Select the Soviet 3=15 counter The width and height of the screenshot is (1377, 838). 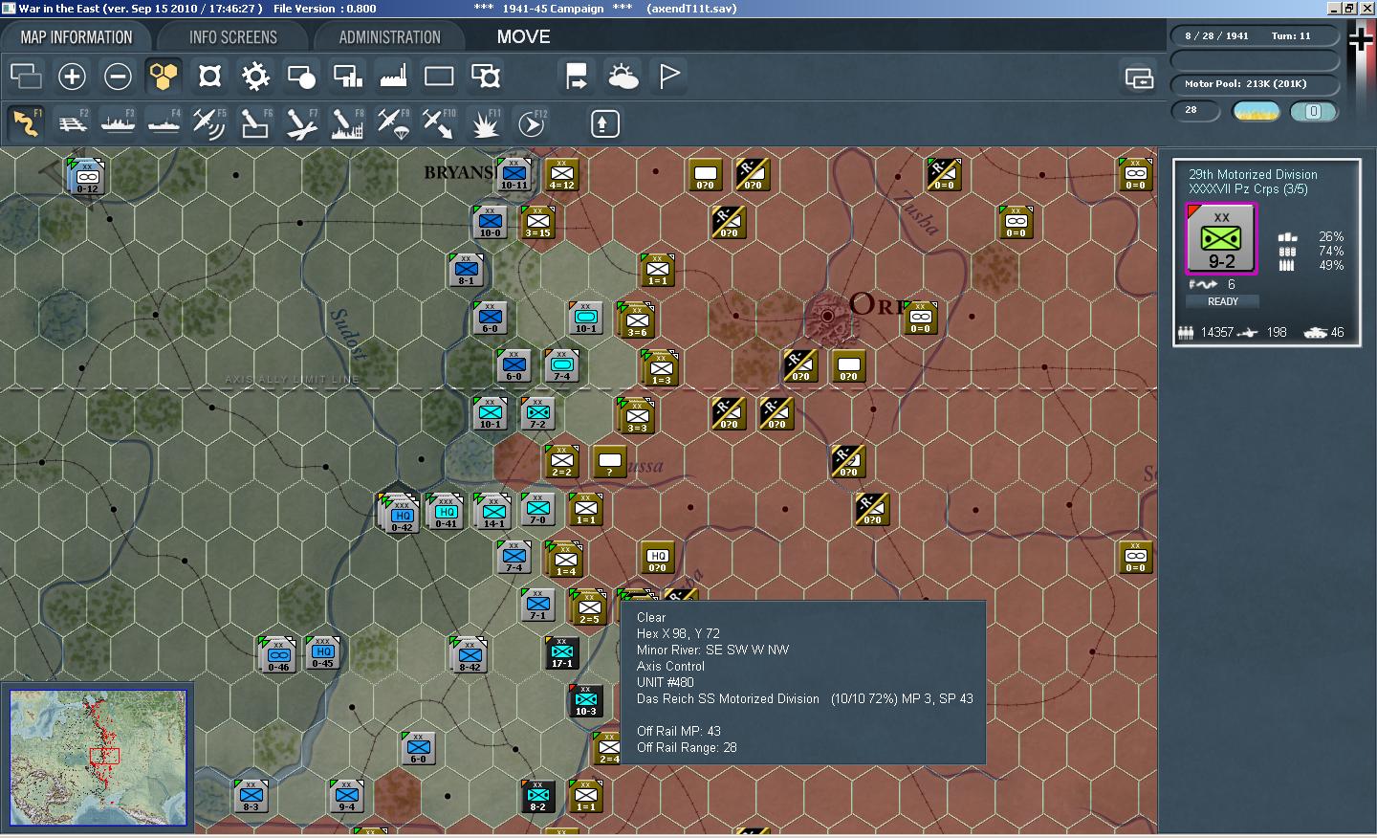click(x=538, y=222)
